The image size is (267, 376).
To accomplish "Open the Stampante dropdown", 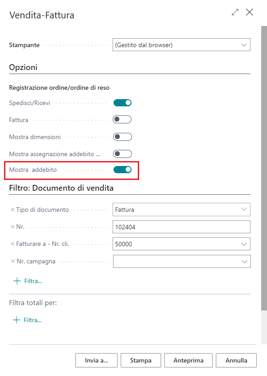I will pos(243,45).
